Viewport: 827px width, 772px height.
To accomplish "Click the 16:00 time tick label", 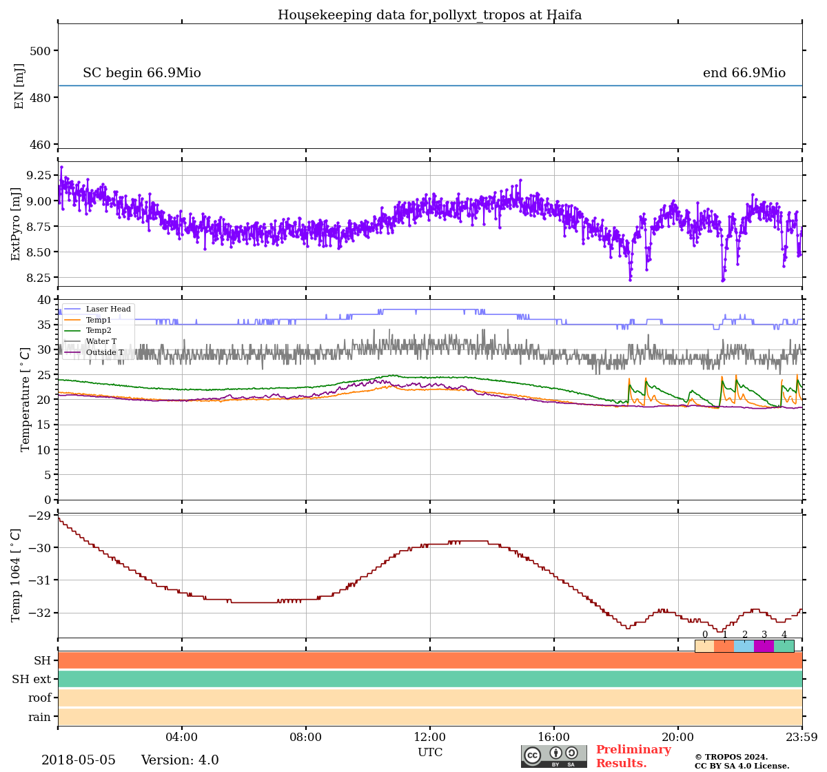I will point(554,738).
